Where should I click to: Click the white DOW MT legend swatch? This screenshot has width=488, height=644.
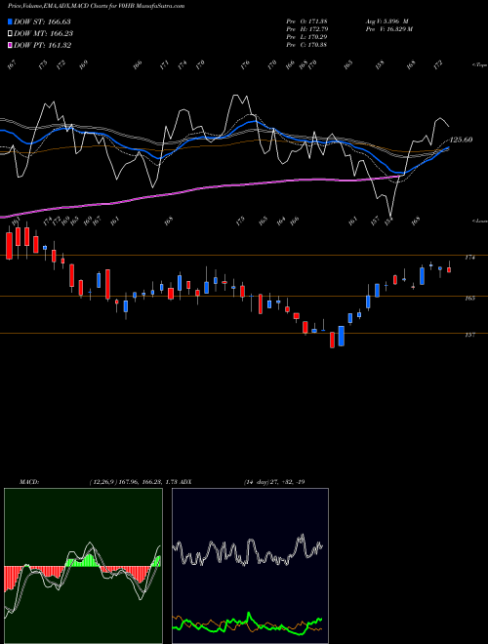(11, 33)
